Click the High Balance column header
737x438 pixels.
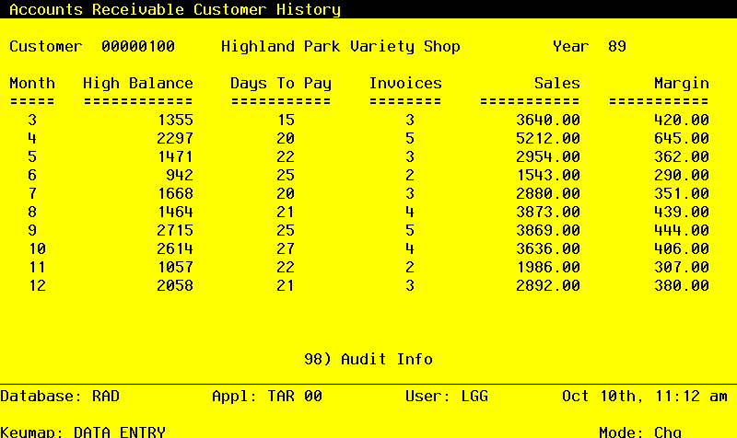[138, 83]
